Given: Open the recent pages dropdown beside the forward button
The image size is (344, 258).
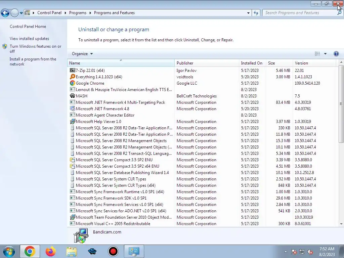Looking at the screenshot, I should [21, 13].
